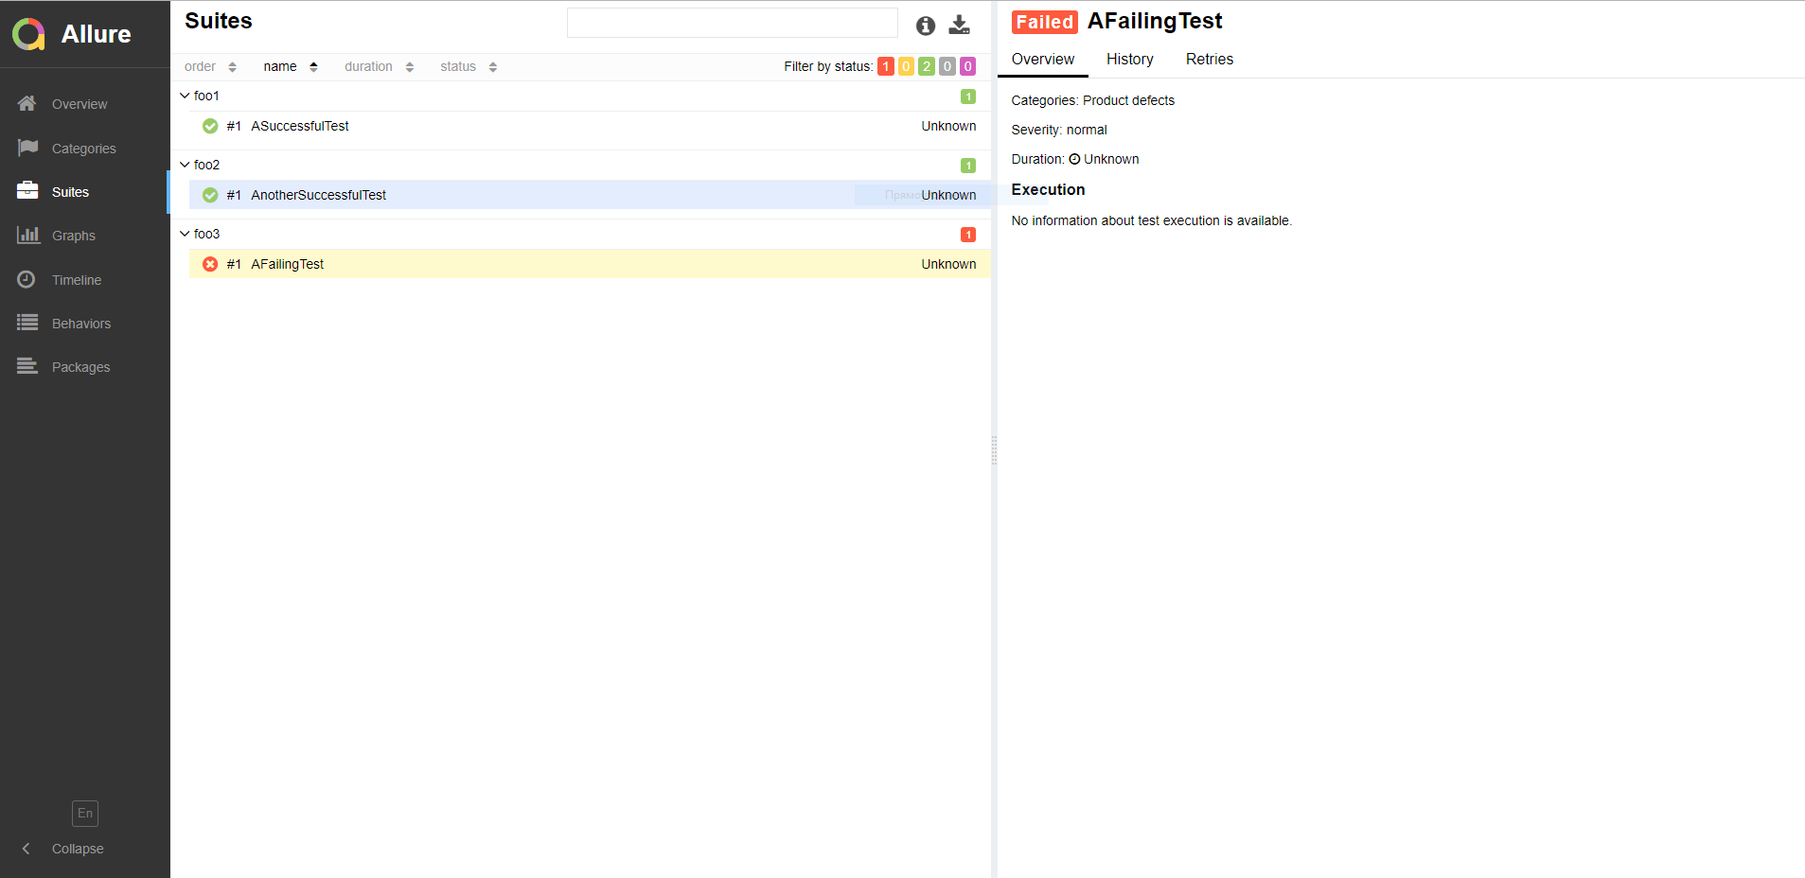Open Behaviors in the sidebar
The image size is (1805, 878).
click(x=80, y=324)
